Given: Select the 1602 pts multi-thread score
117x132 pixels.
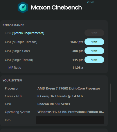Looking at the screenshot, I should [x=77, y=42].
